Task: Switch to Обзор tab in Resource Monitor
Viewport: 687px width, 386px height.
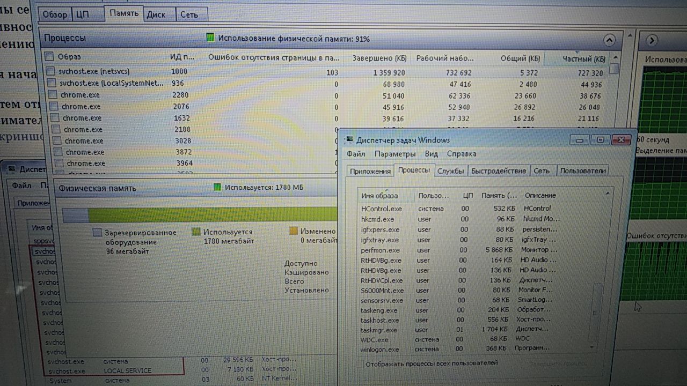Action: click(54, 15)
